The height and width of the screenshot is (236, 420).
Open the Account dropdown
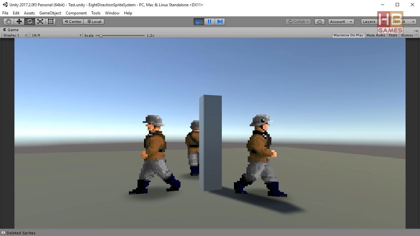(341, 22)
